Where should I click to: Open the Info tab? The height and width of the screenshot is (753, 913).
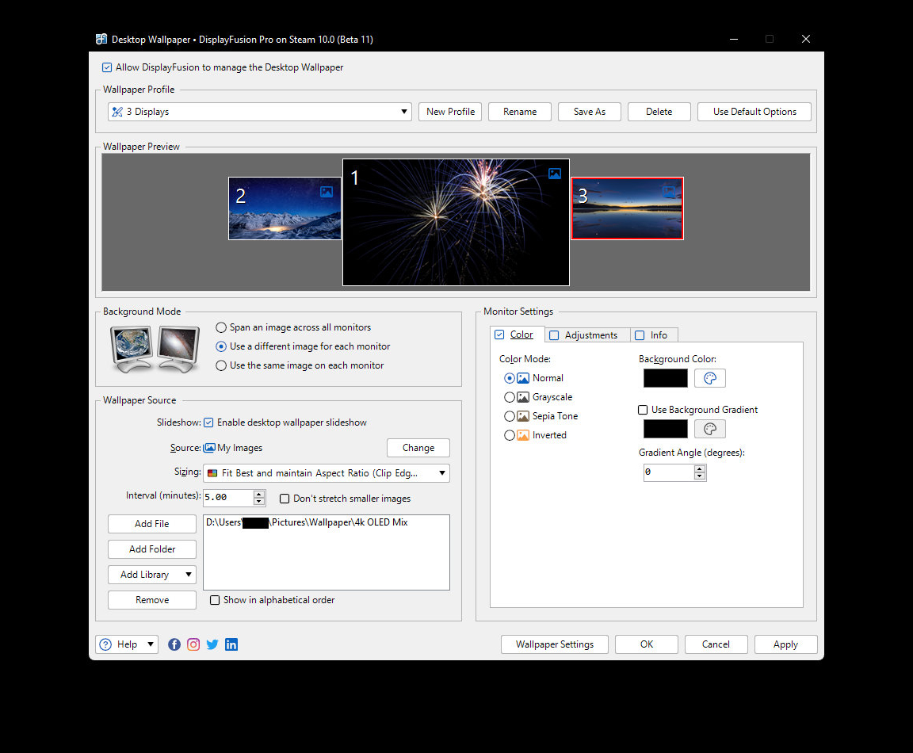[x=655, y=335]
